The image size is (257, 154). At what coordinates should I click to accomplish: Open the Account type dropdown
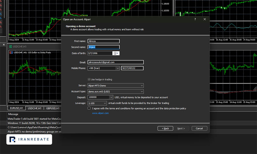116,92
